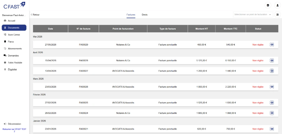Open the filter settings sliders icon
282x134 pixels.
[278, 14]
